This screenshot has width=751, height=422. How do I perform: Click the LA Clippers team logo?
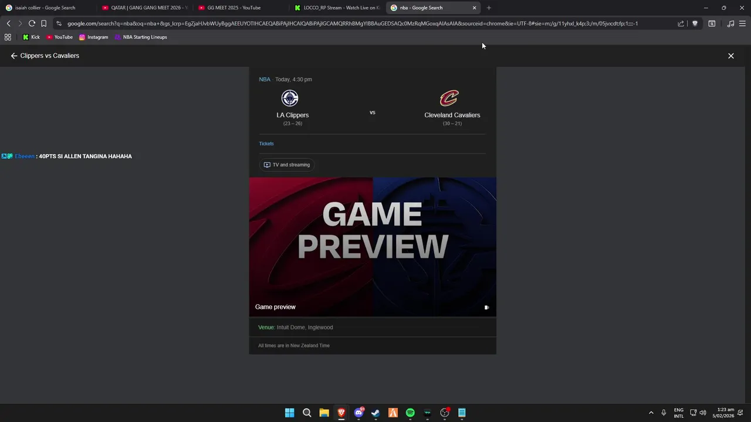290,98
